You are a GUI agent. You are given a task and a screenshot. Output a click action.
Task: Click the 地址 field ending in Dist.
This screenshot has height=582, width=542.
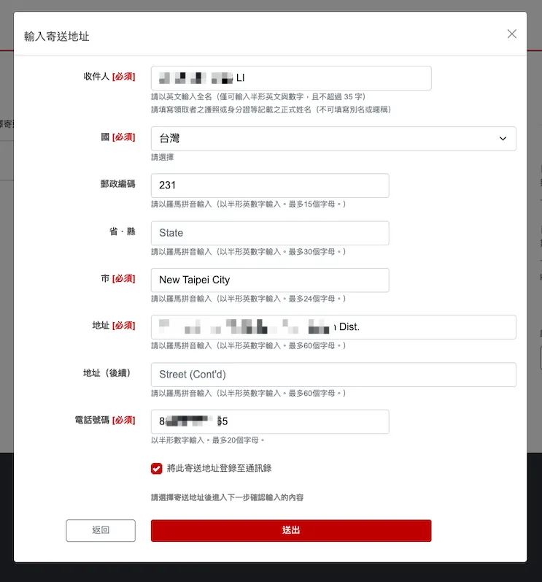tap(333, 327)
